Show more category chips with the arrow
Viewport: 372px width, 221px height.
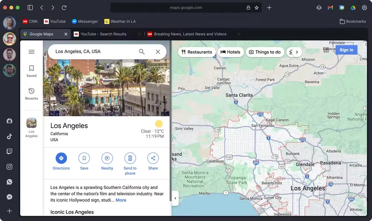[x=297, y=52]
